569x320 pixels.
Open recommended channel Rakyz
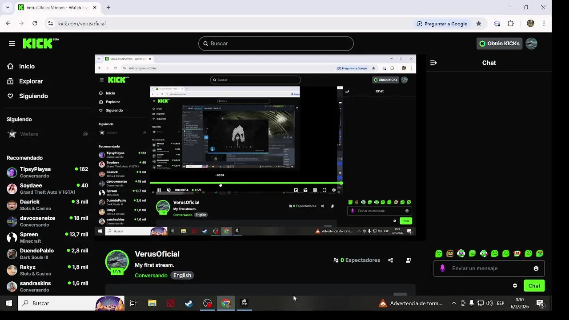pyautogui.click(x=47, y=270)
